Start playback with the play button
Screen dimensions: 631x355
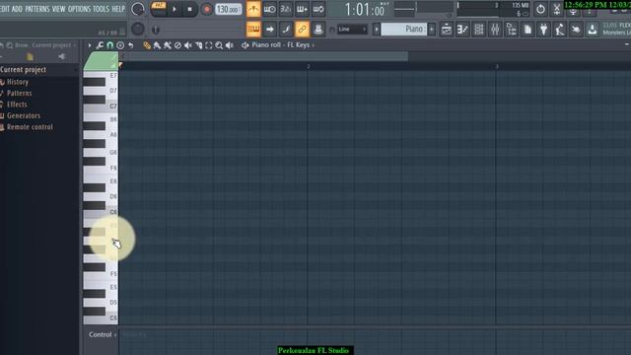175,9
